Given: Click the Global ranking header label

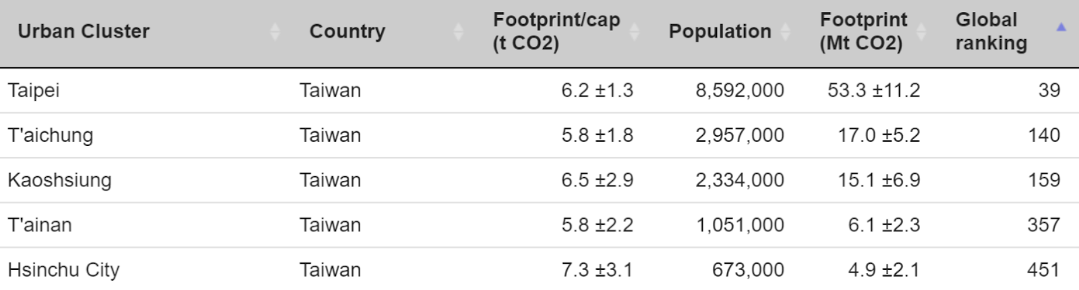Looking at the screenshot, I should point(991,32).
